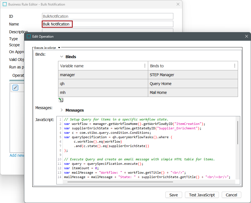
Task: Collapse the Binds section
Action: tap(62, 56)
